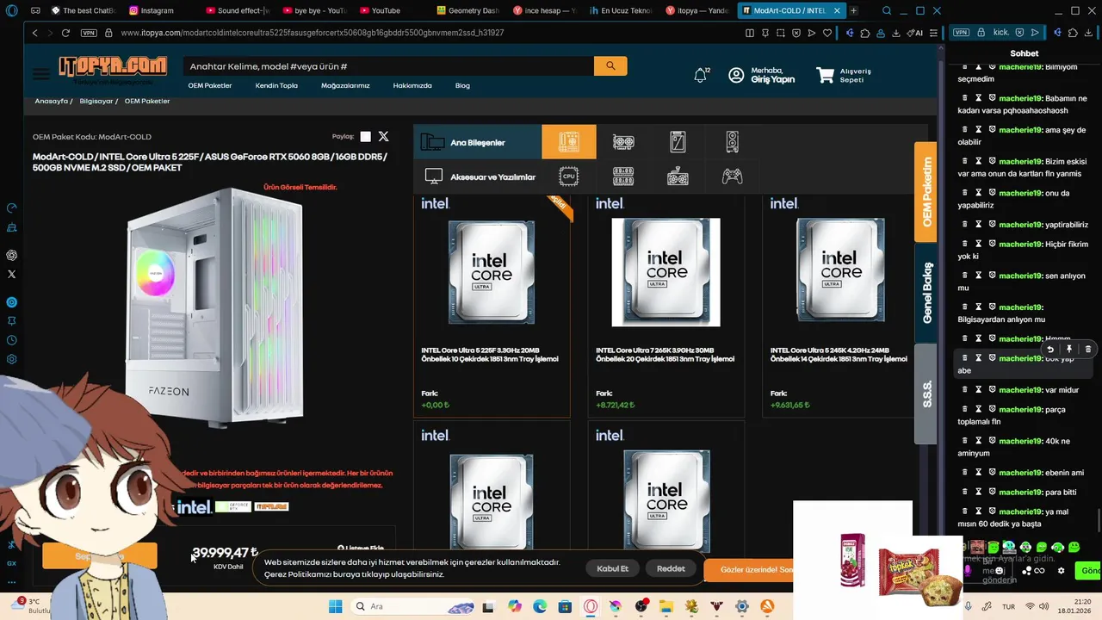The image size is (1102, 620).
Task: Decline cookies with Reddet
Action: [x=671, y=568]
